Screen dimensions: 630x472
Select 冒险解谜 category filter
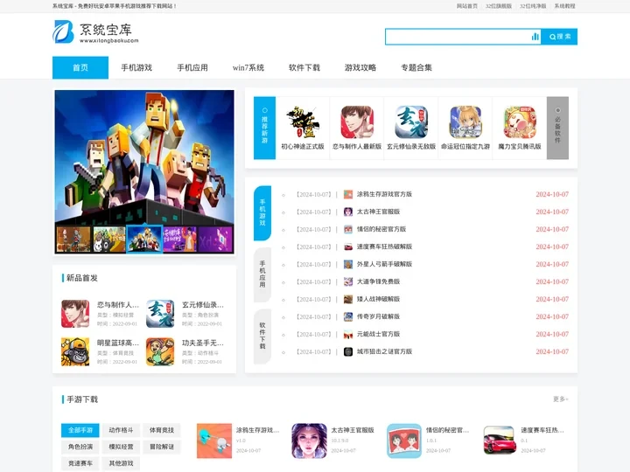162,447
